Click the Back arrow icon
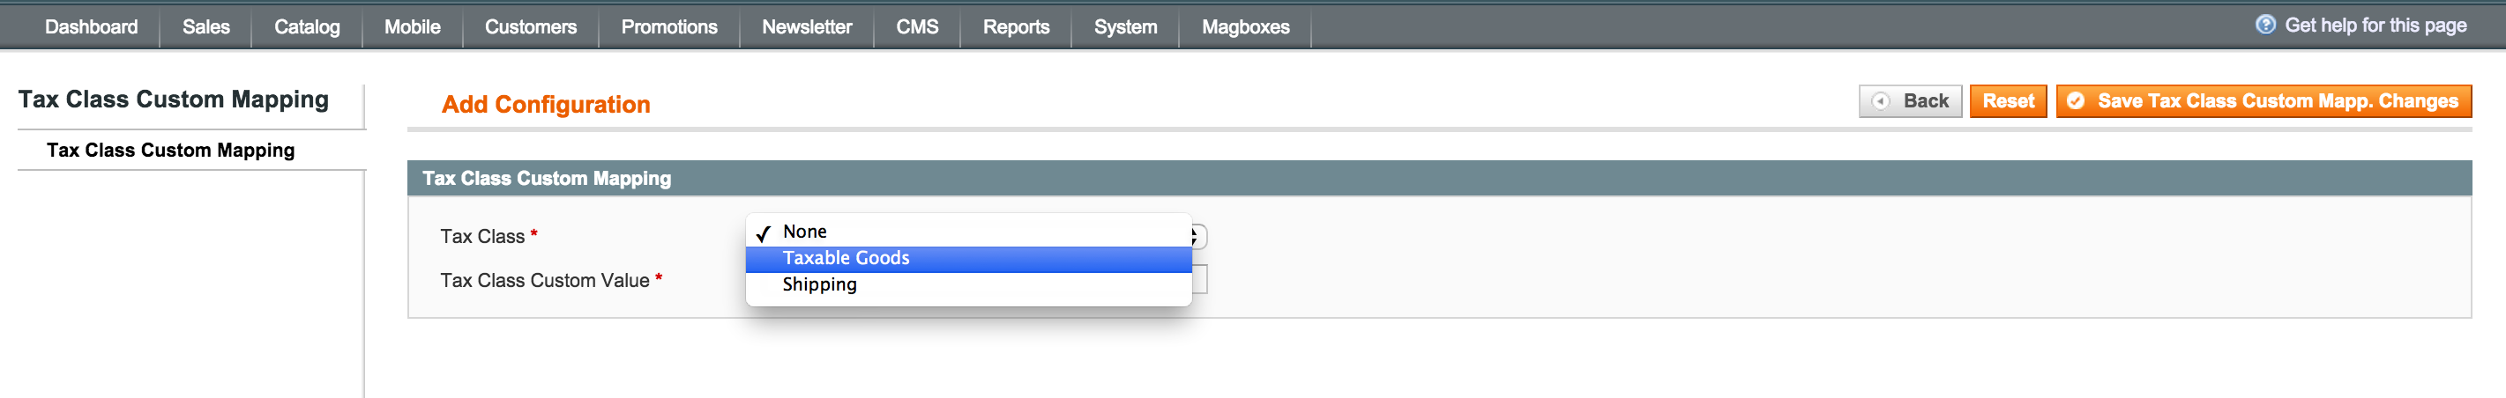 (1881, 101)
